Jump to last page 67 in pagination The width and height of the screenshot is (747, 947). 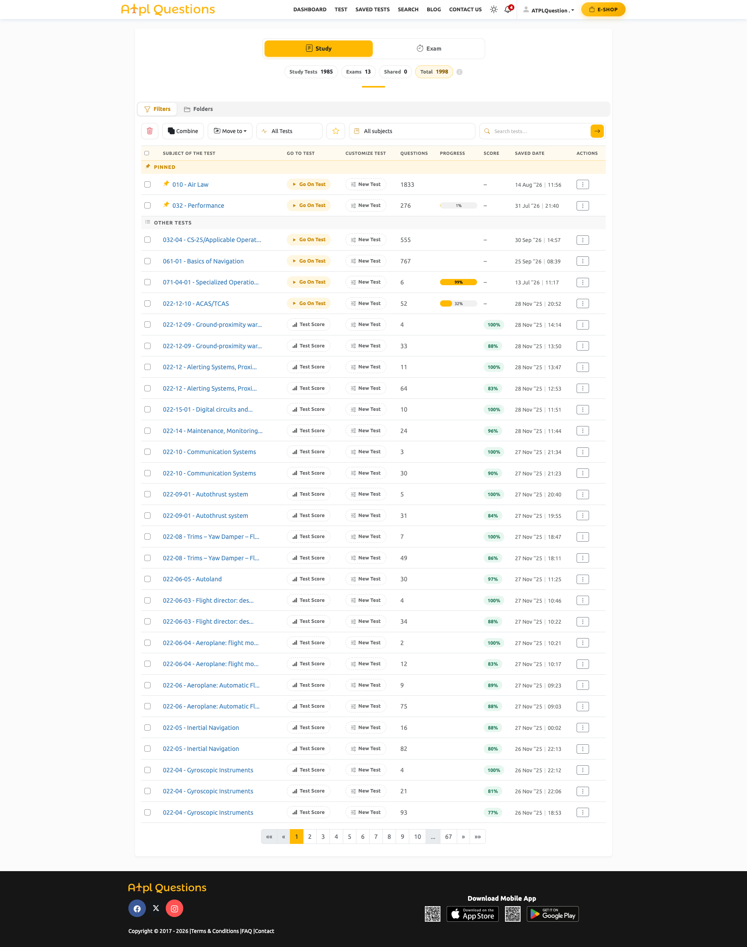pos(448,837)
